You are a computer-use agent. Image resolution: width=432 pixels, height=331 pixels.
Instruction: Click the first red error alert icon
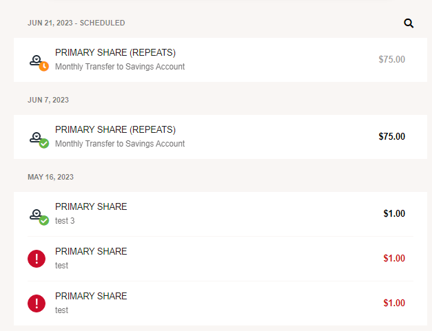pos(37,259)
